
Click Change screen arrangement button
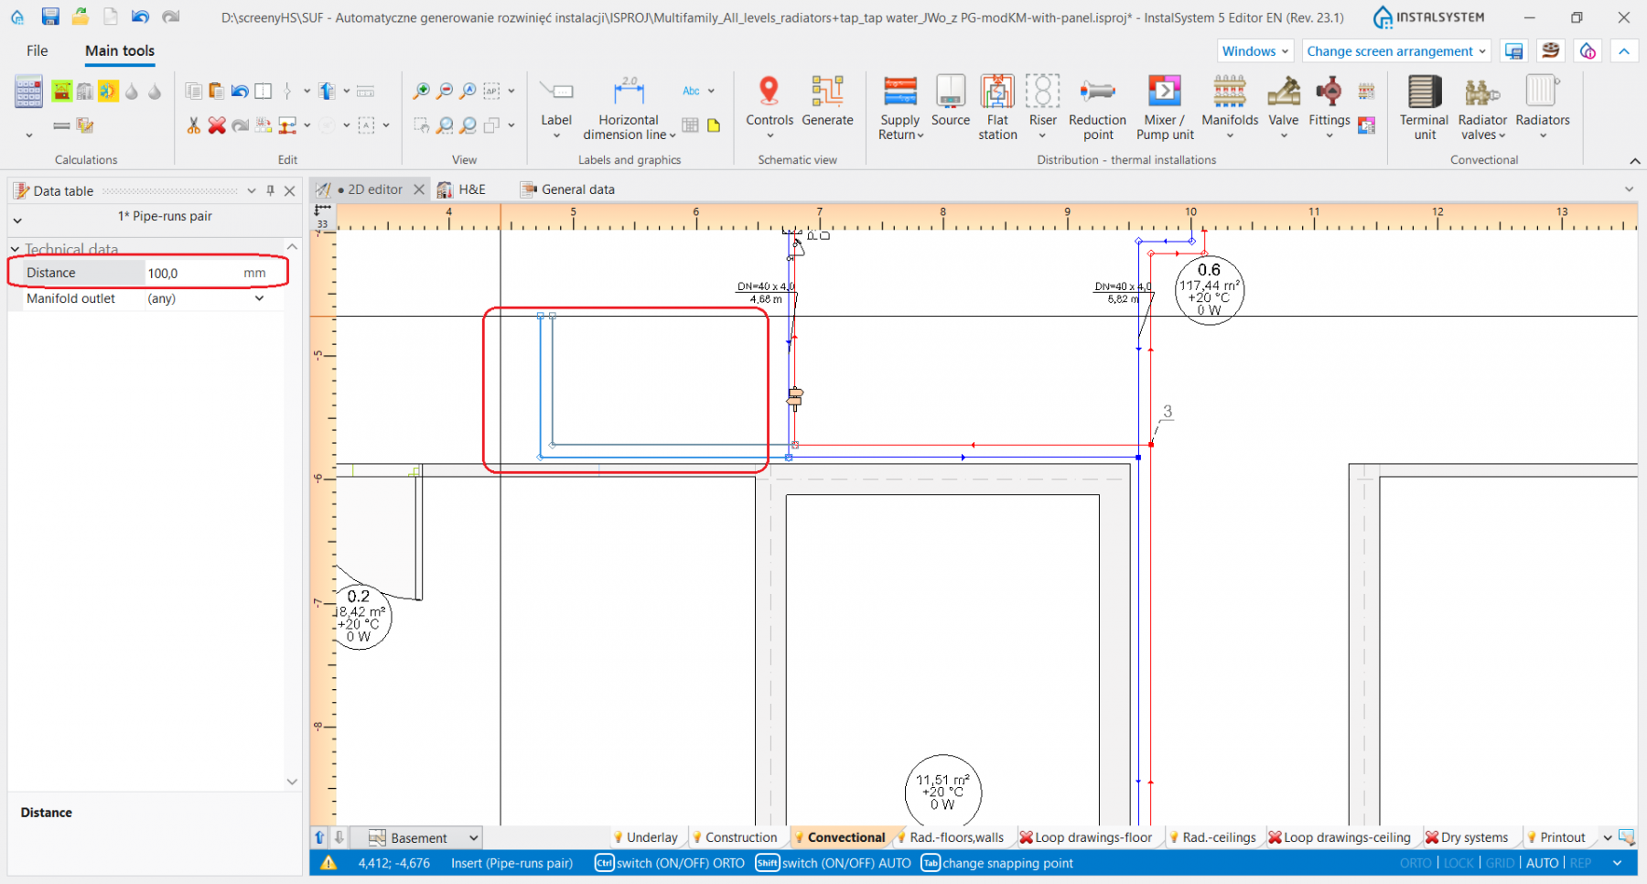point(1395,51)
